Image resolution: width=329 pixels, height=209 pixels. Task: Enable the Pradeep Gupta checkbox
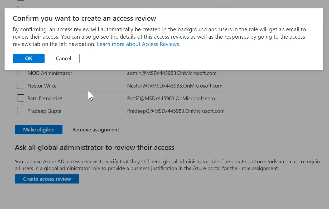pyautogui.click(x=21, y=111)
